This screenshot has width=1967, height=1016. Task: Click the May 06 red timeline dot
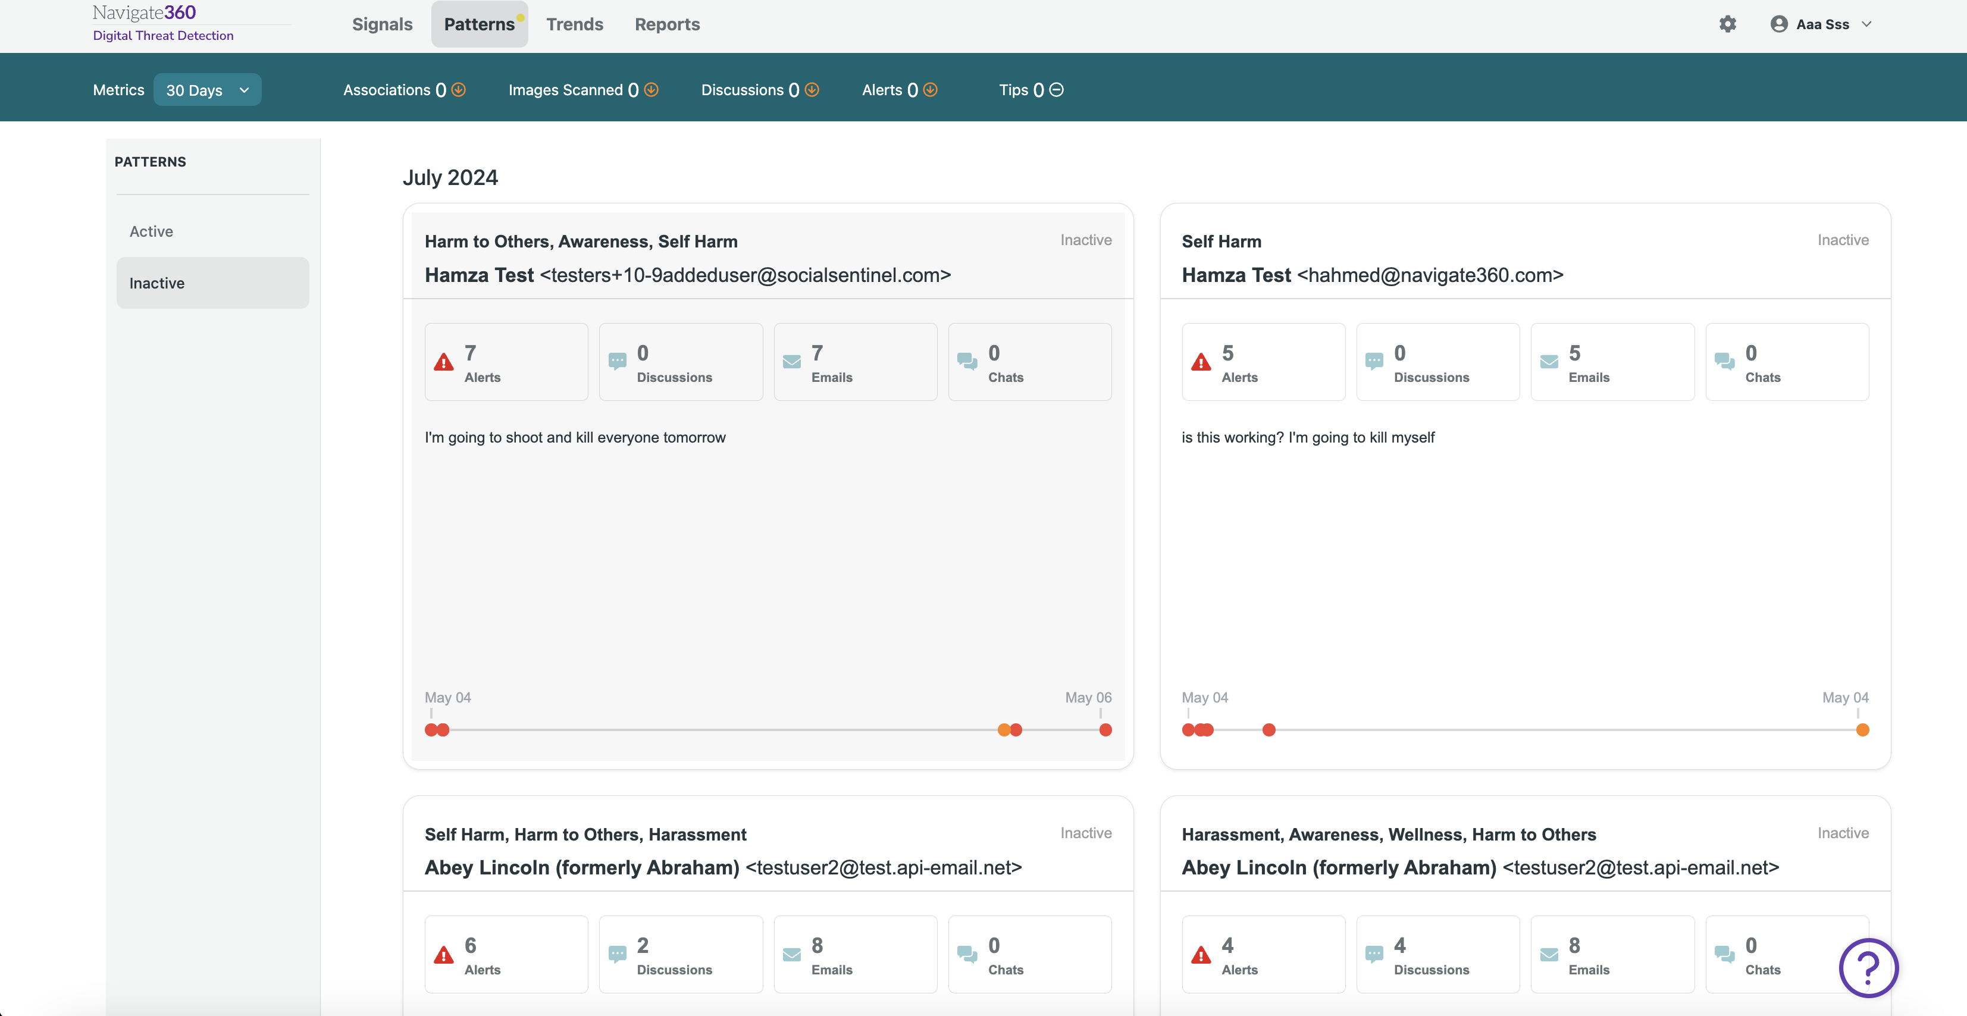click(x=1105, y=730)
